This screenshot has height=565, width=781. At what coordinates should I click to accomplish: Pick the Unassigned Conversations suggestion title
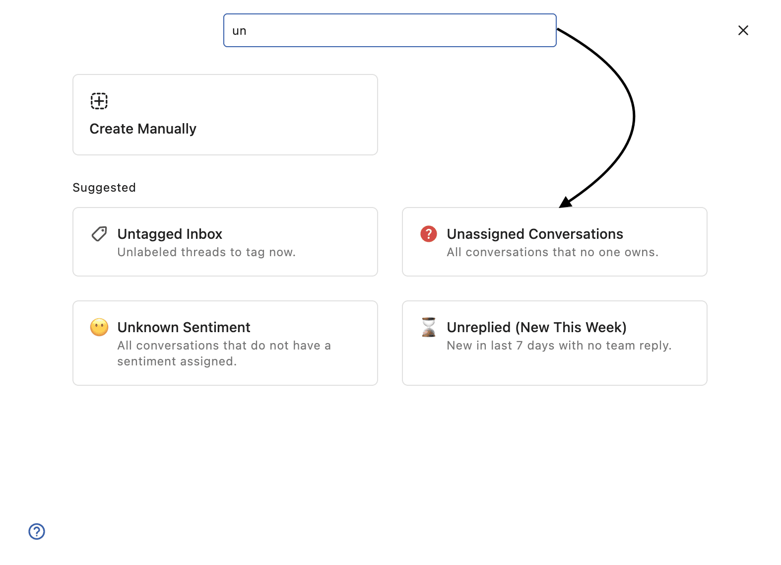click(x=534, y=234)
